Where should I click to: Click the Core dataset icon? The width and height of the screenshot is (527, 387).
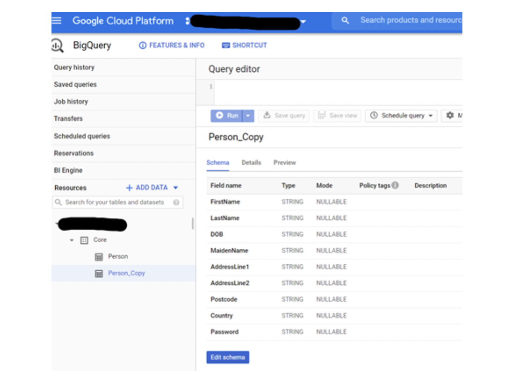(x=84, y=240)
